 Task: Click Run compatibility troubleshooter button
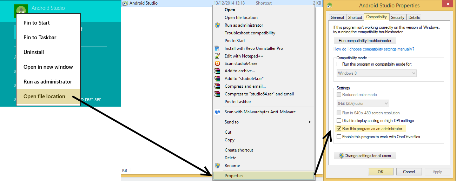click(x=365, y=41)
